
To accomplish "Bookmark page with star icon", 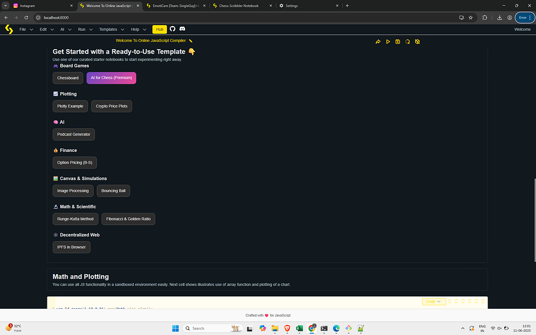I will coord(471,17).
